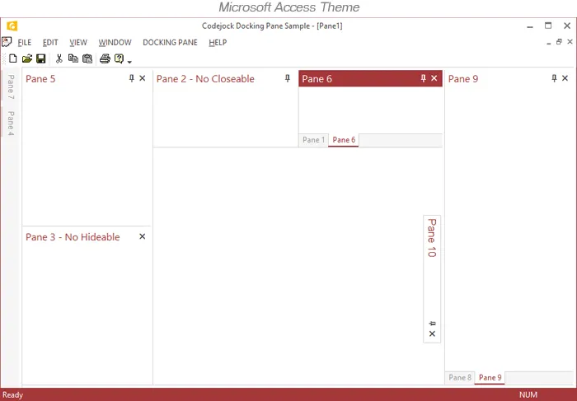Click the Pane 5 title caption
Viewport: 577px width, 401px height.
pos(40,79)
